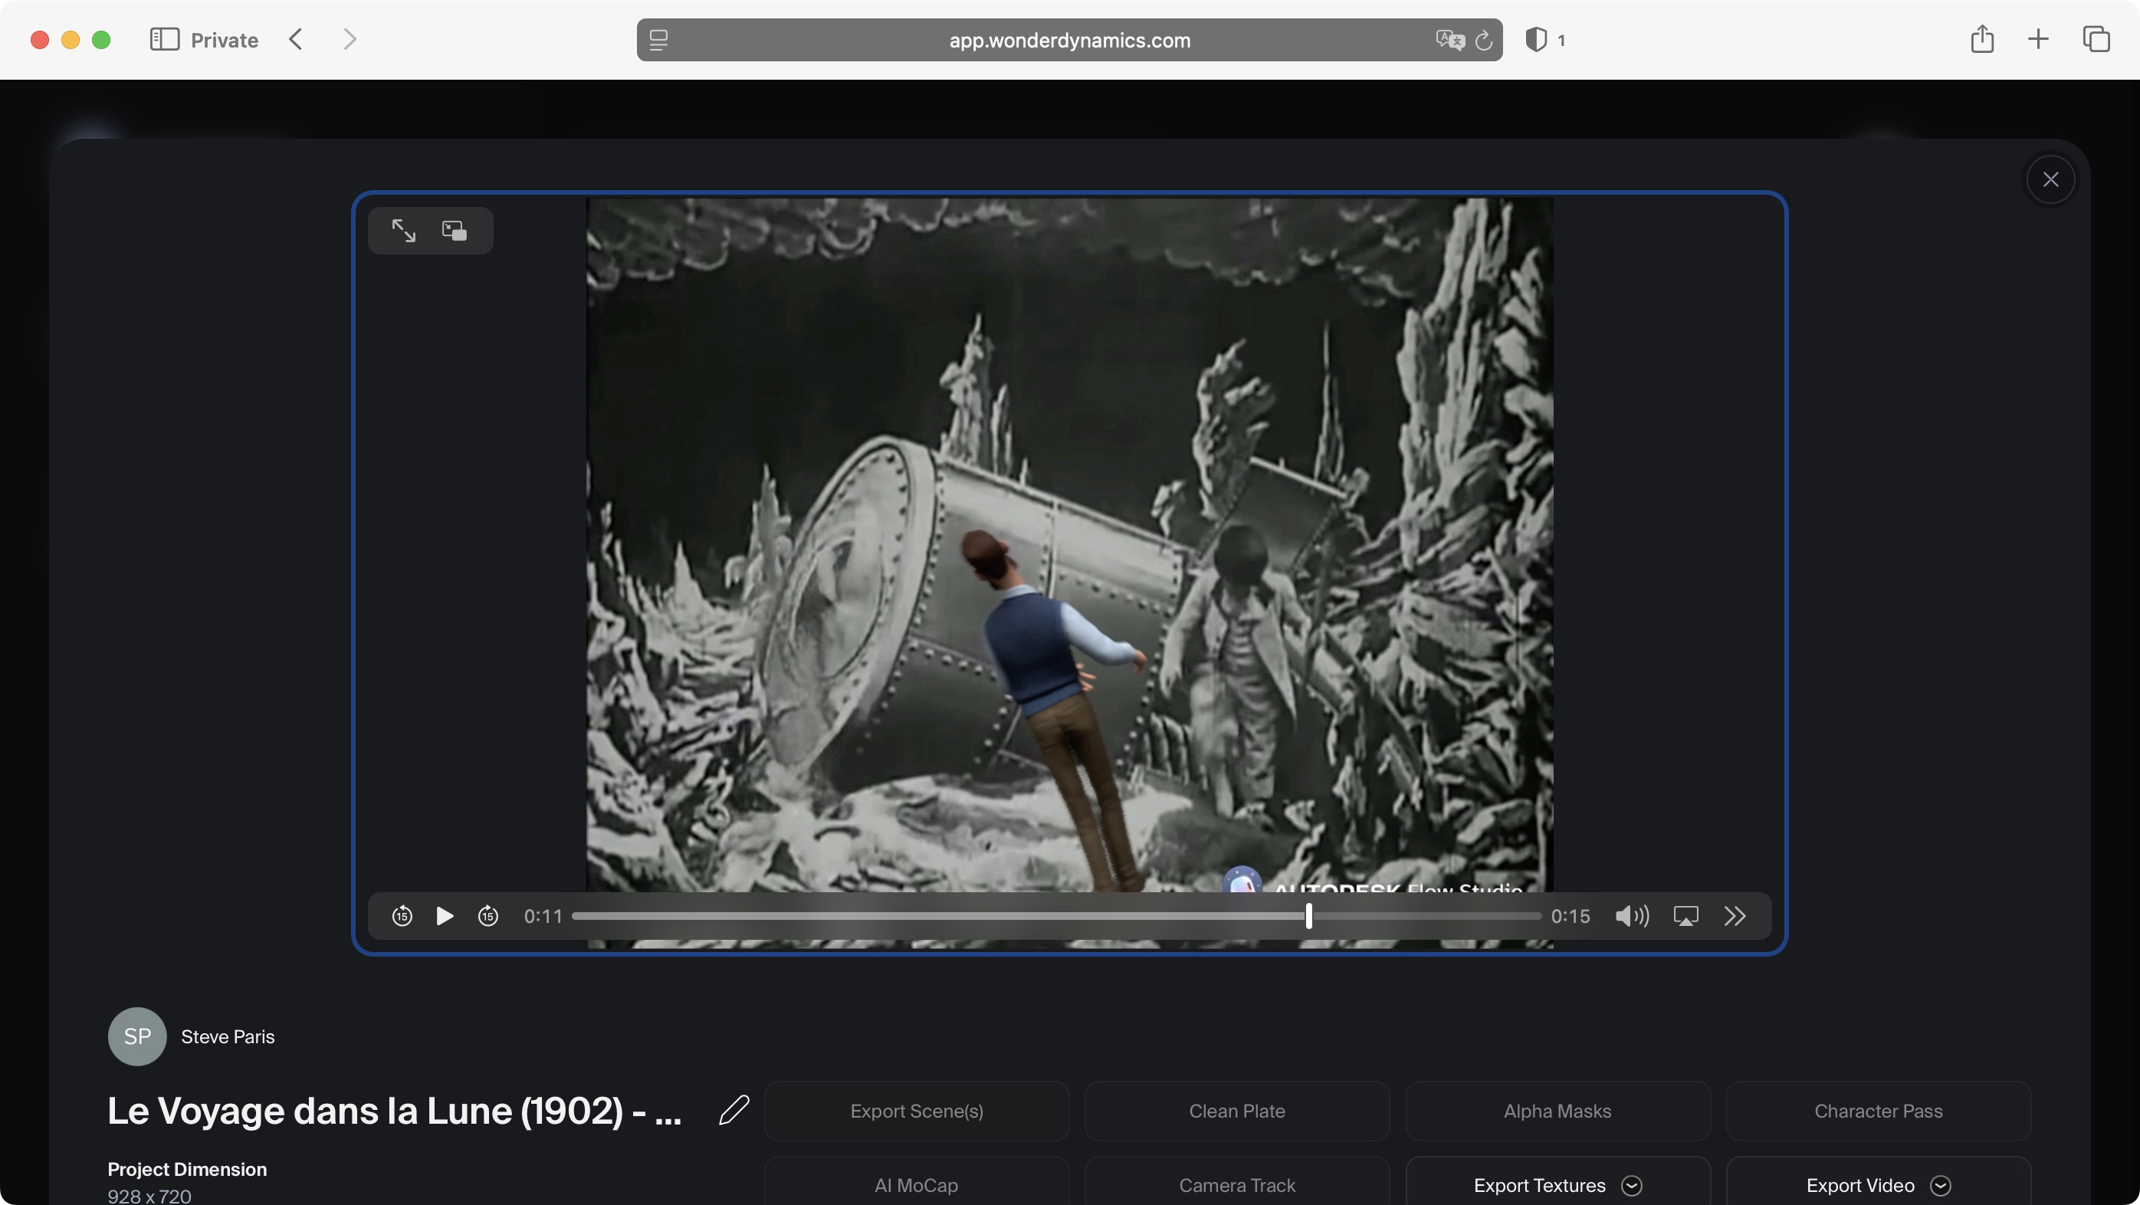
Task: Skip back 15 seconds in the player
Action: 402,916
